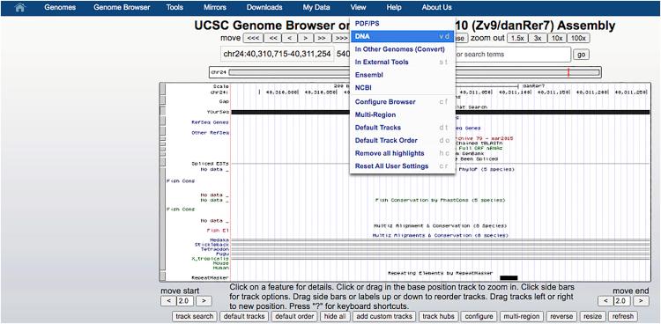Open the Genome Browser menu
The width and height of the screenshot is (661, 324).
pyautogui.click(x=122, y=8)
